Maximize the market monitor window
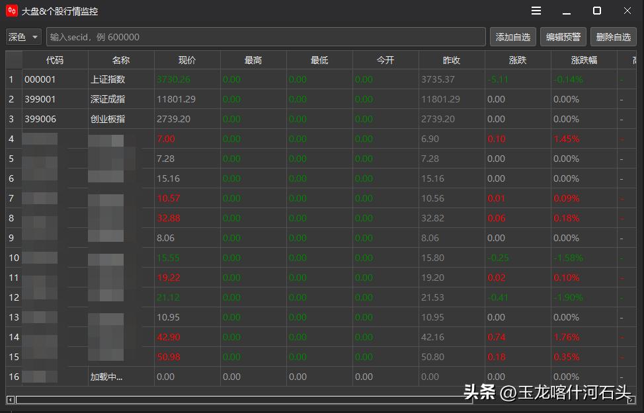The height and width of the screenshot is (413, 644). (597, 11)
